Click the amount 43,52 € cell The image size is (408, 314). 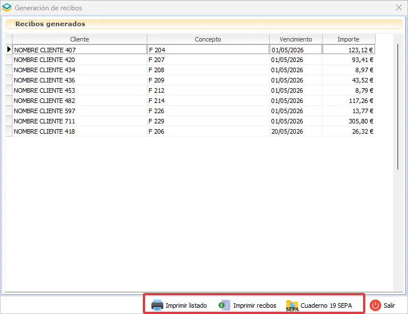pos(349,80)
